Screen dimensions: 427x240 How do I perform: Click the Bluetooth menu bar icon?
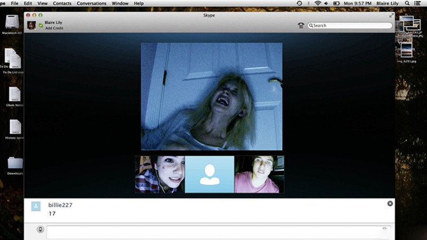309,3
